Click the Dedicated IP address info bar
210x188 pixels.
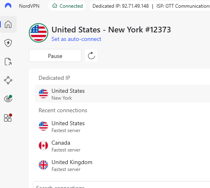tap(150, 6)
